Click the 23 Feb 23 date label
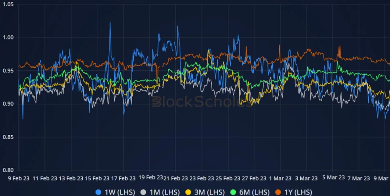 tap(202, 178)
